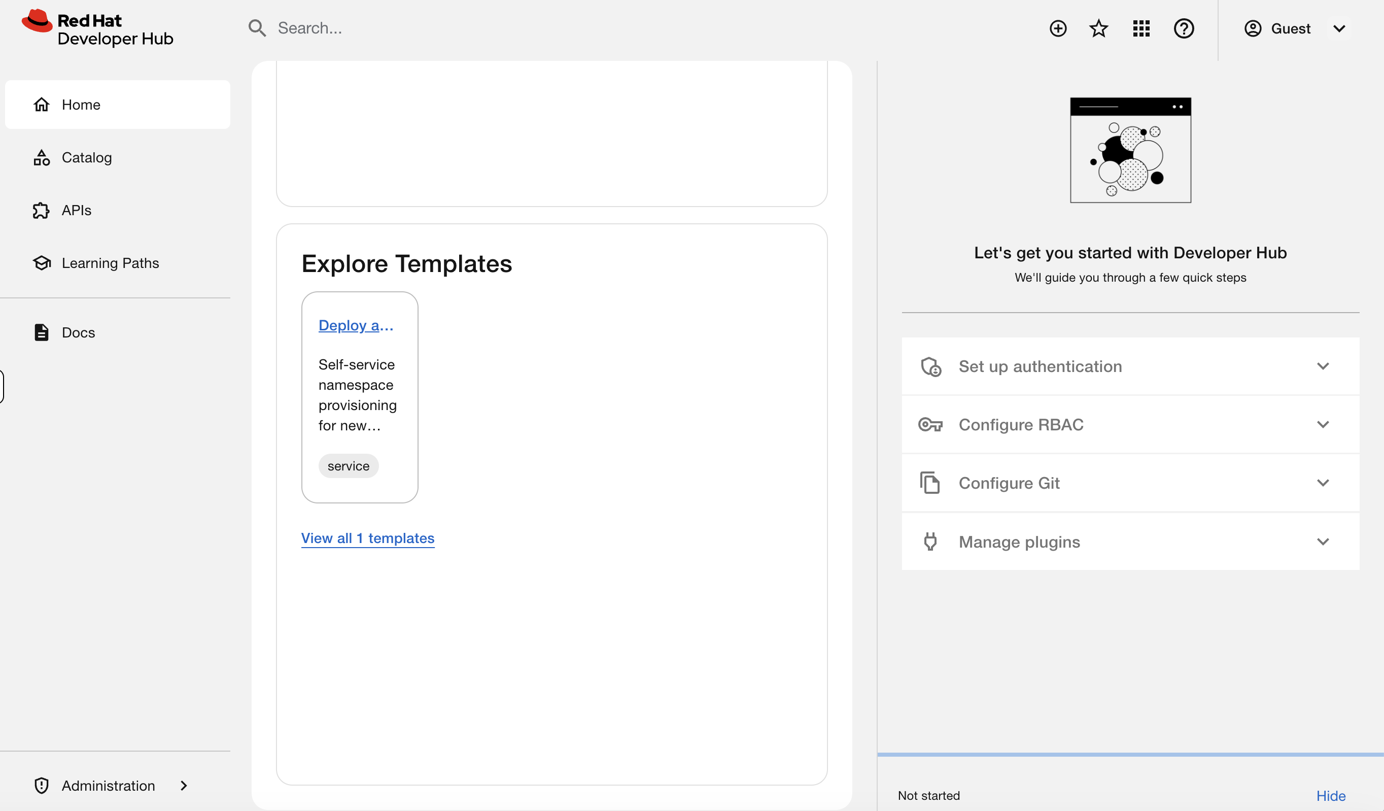
Task: Open the Deploy a... template link
Action: point(356,325)
